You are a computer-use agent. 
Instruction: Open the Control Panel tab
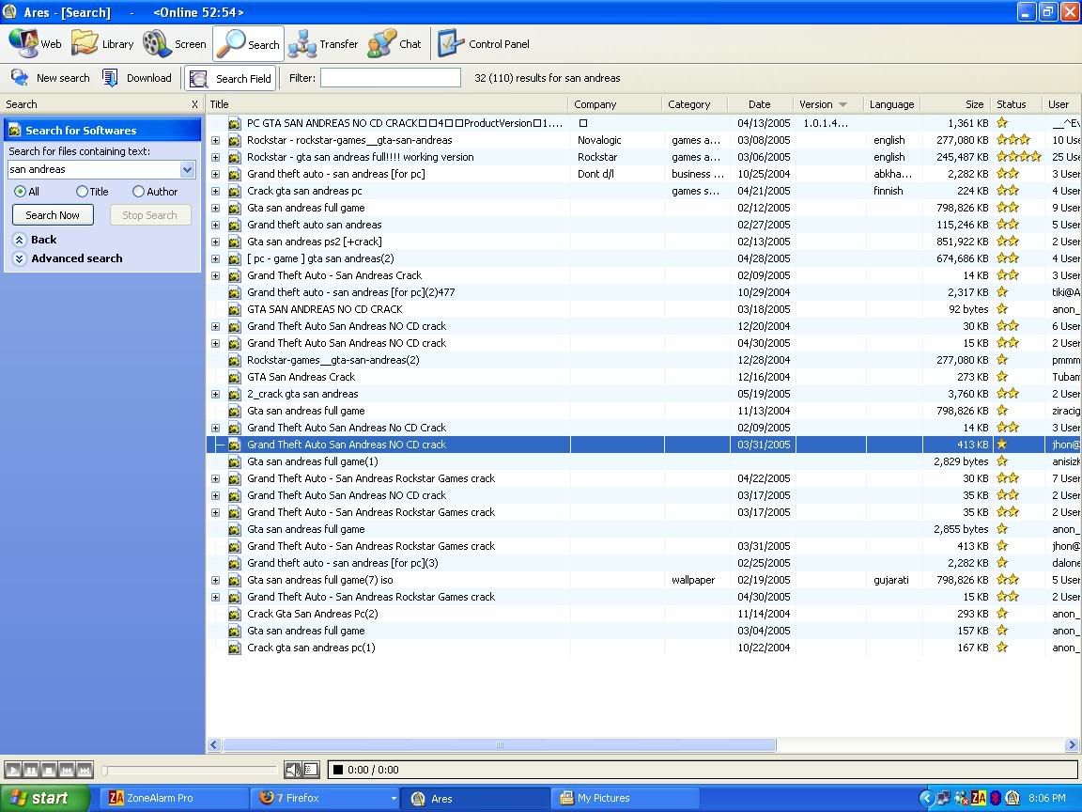483,43
